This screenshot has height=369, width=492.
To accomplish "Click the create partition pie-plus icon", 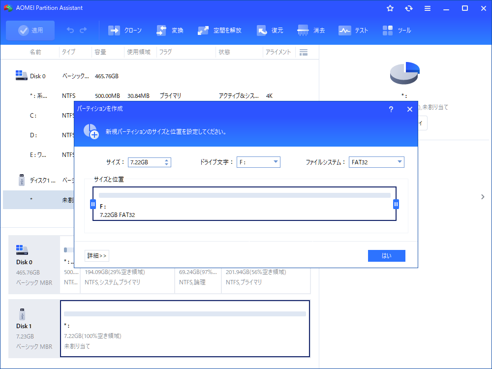I will point(91,131).
